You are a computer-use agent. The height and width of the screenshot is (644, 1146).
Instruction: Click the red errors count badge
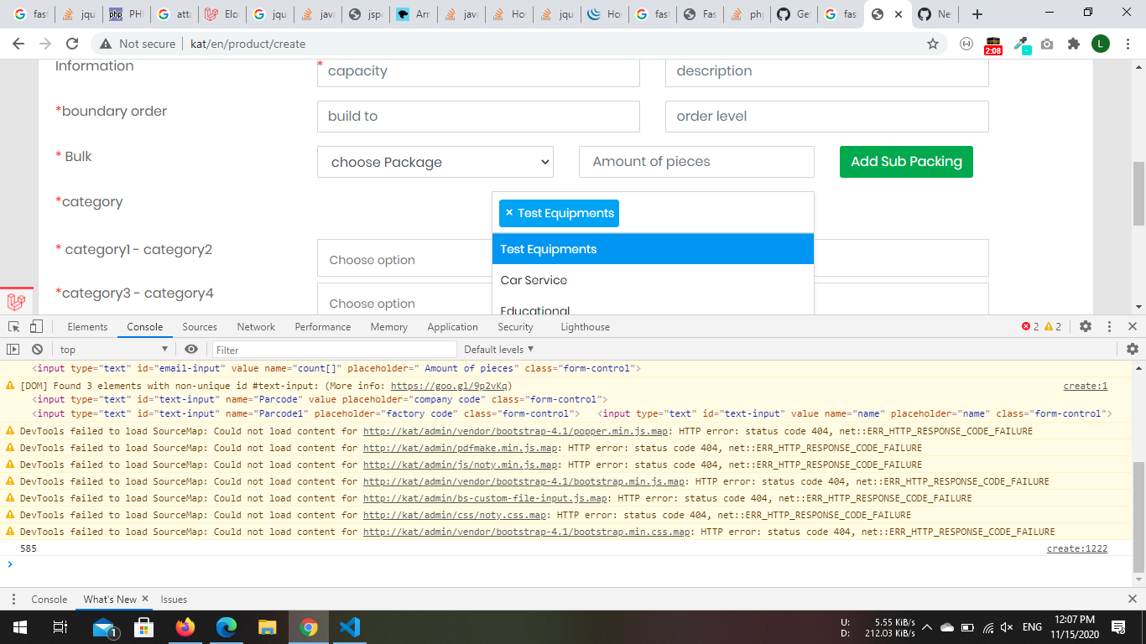coord(1029,327)
